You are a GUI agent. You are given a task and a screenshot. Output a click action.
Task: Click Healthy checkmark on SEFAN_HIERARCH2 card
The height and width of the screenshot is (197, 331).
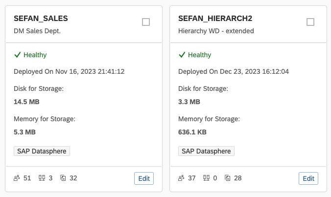pos(182,55)
